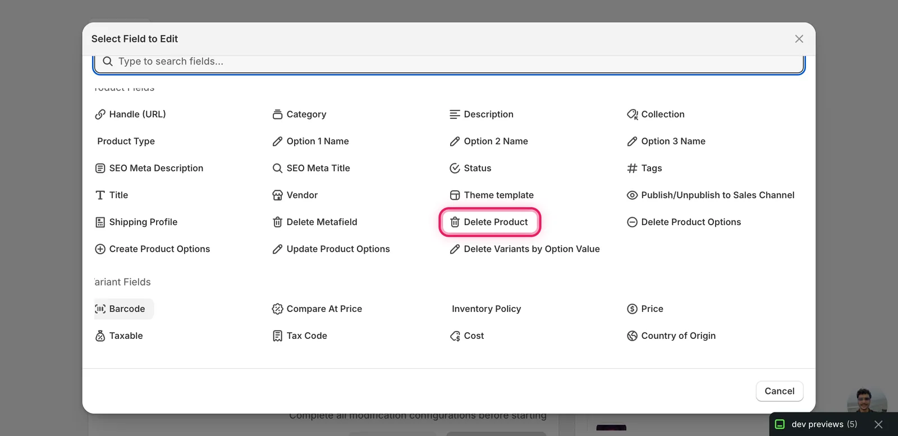Pick the Product Type field
Screen dimensions: 898x436
126,141
